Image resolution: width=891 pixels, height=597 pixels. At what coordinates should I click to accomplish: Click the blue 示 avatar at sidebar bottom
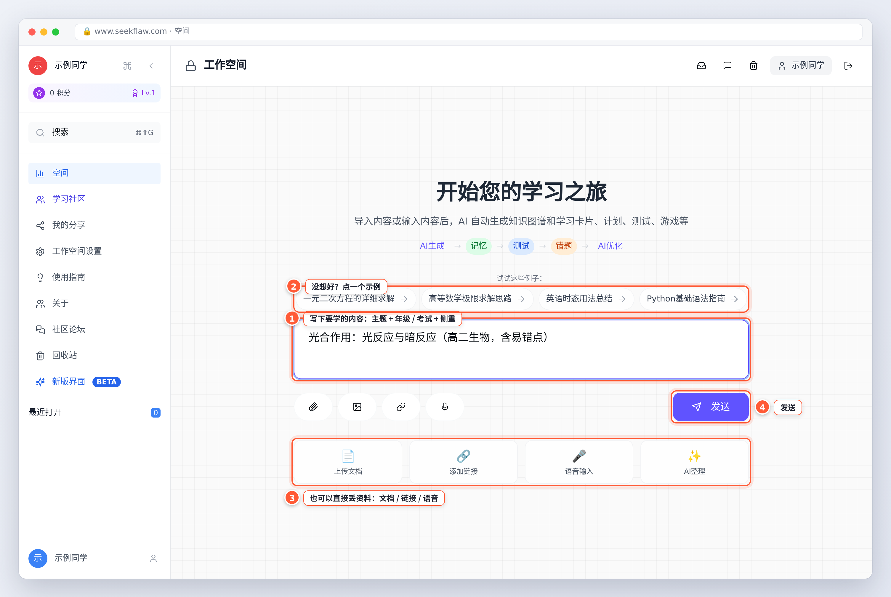click(x=38, y=558)
